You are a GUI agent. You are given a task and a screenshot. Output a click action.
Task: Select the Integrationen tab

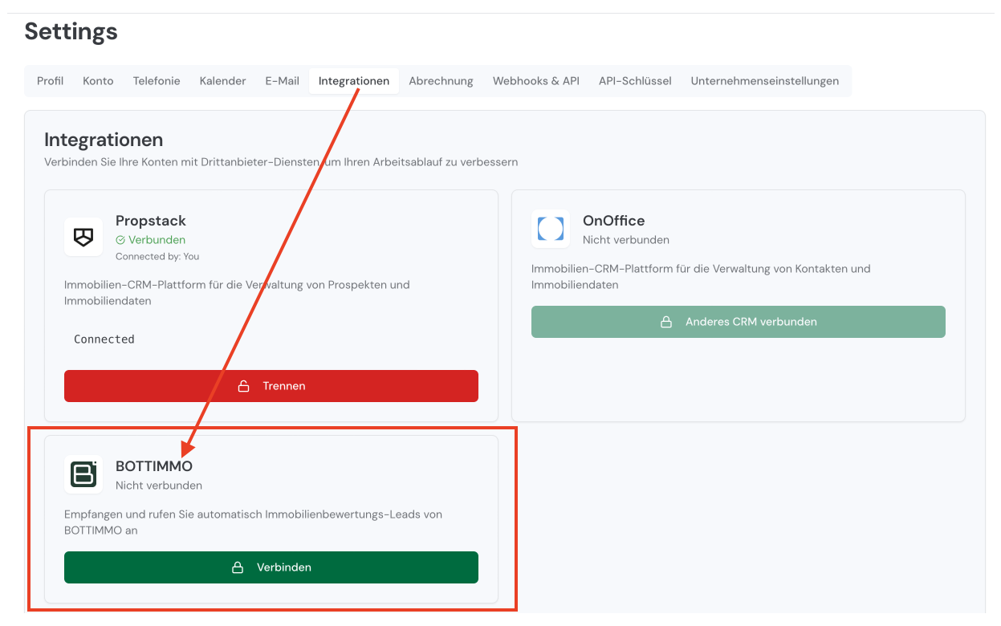pos(354,81)
